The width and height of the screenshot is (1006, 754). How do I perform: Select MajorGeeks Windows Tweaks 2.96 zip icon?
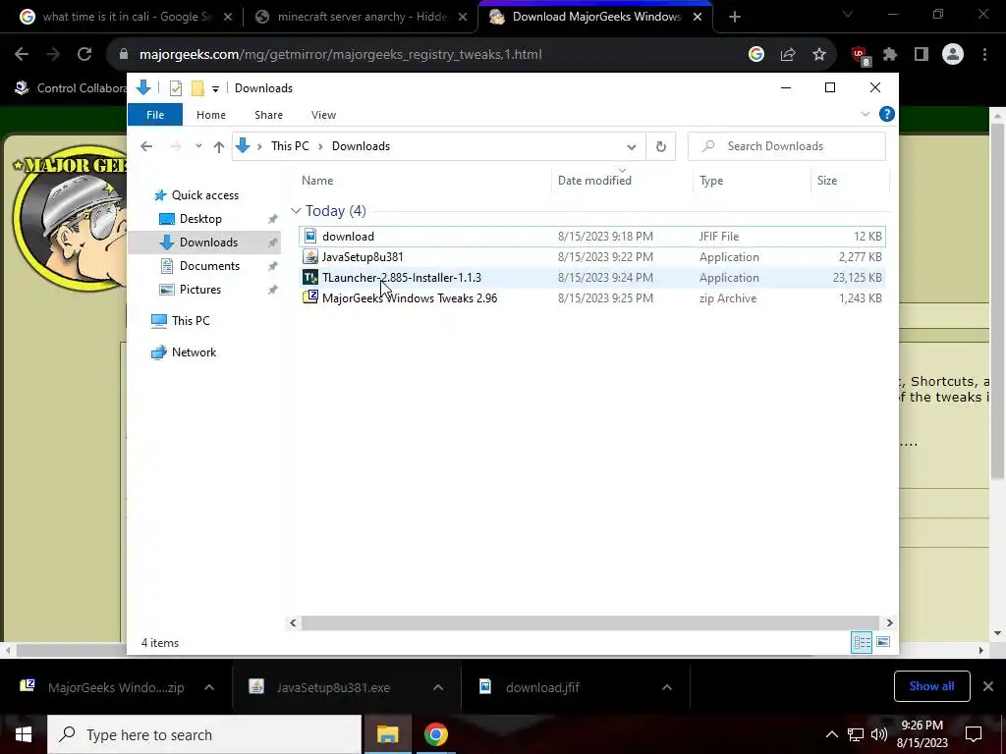309,297
